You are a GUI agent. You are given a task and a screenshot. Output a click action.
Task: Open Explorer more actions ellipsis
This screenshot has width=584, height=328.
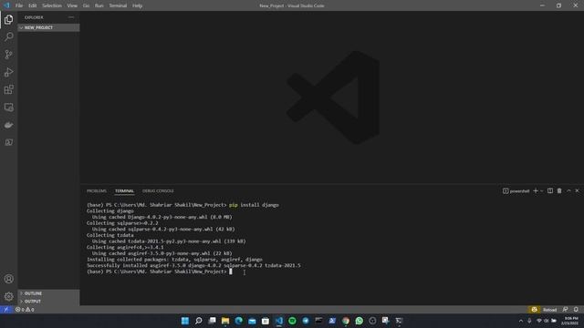(x=71, y=17)
